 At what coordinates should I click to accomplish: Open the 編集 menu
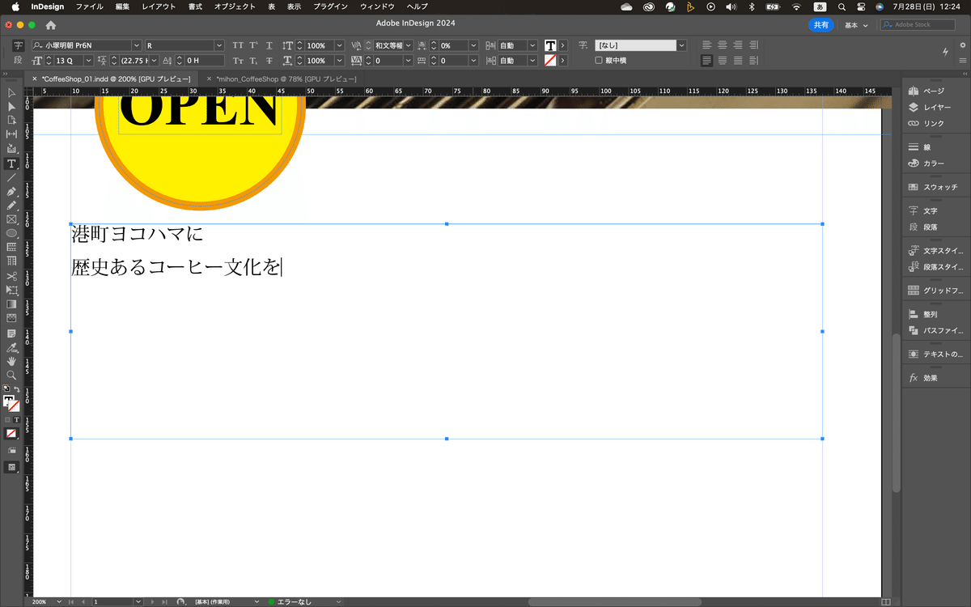click(122, 6)
